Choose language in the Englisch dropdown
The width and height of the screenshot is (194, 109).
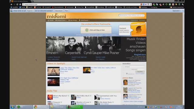[30, 11]
